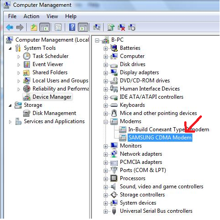Image resolution: width=220 pixels, height=220 pixels.
Task: Open the Help menu
Action: 71,16
